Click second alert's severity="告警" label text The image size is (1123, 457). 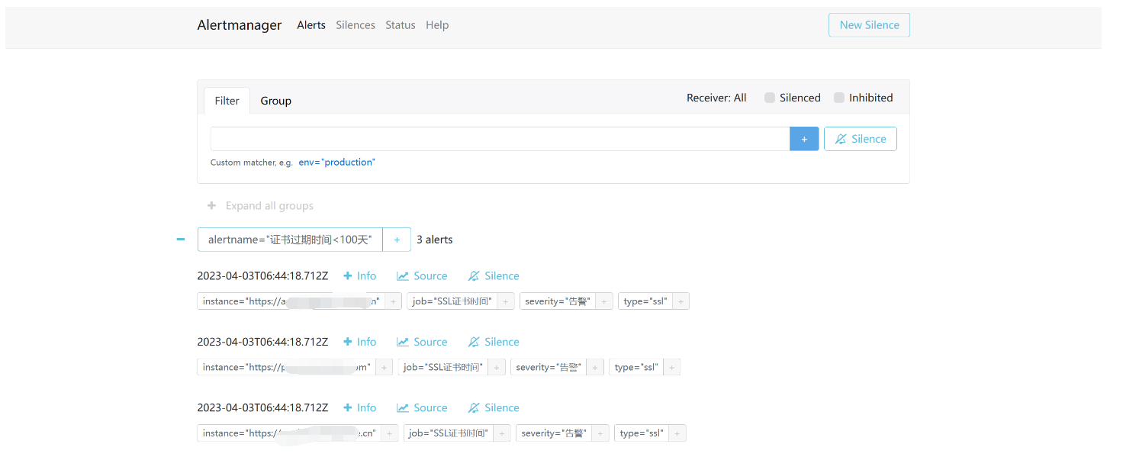[549, 367]
